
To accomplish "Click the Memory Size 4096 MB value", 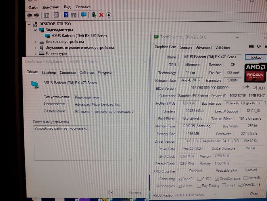I will tap(192, 134).
